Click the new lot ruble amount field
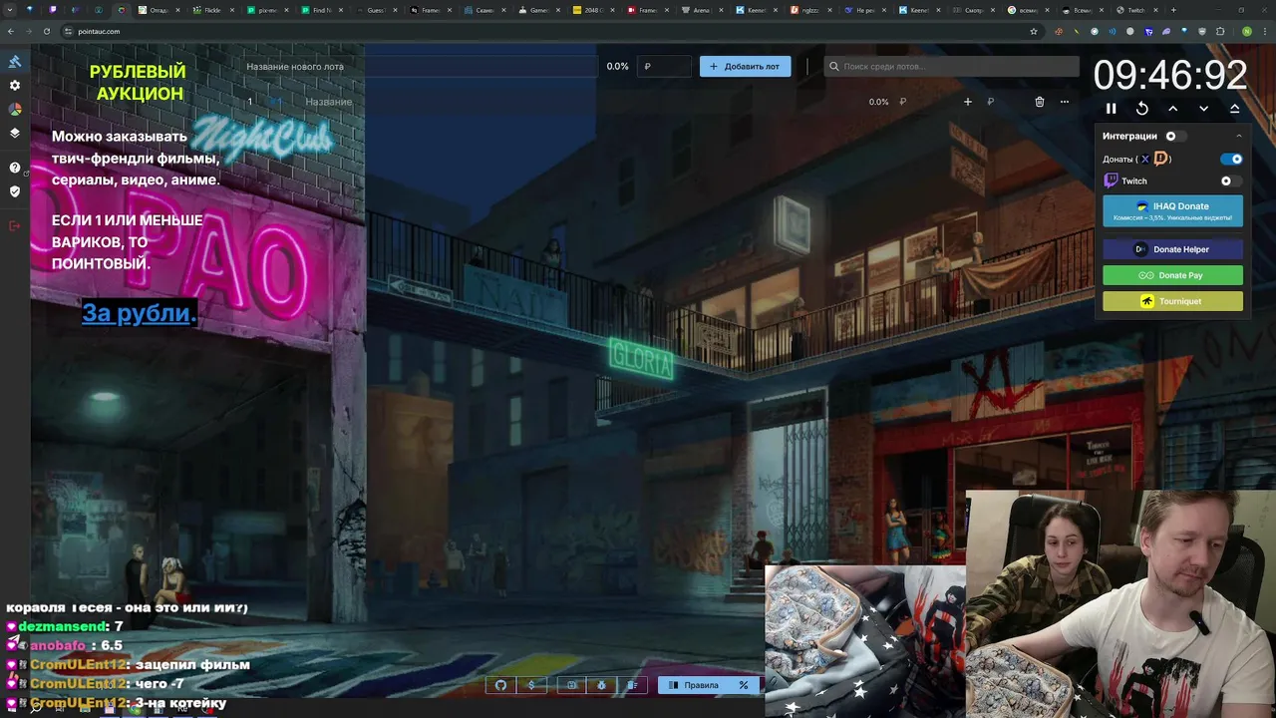Viewport: 1276px width, 718px height. (666, 67)
